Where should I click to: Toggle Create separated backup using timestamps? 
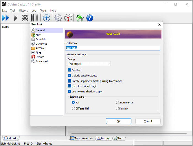pyautogui.click(x=69, y=81)
